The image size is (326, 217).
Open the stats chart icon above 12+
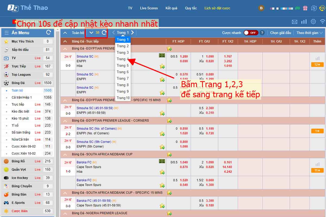[317, 58]
